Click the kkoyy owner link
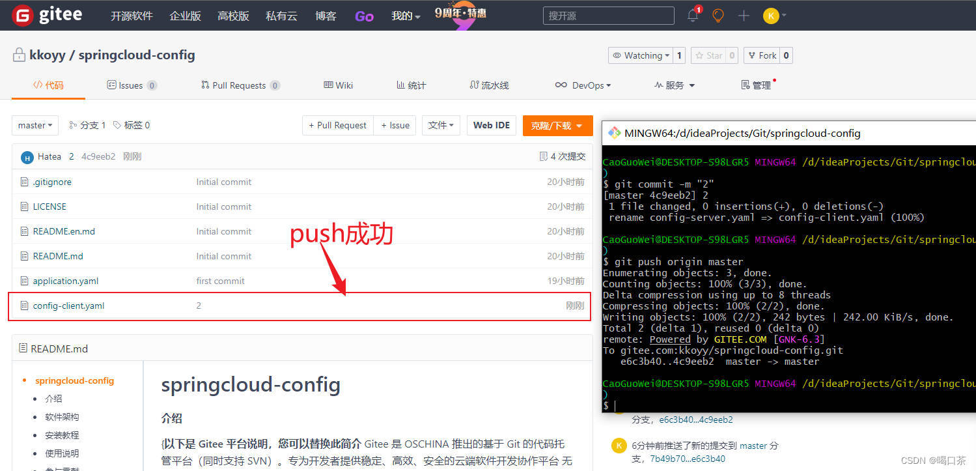This screenshot has width=976, height=471. tap(48, 55)
